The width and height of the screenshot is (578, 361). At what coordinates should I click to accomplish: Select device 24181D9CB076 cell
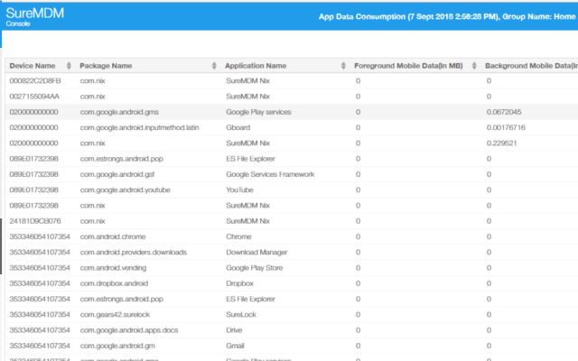point(35,221)
